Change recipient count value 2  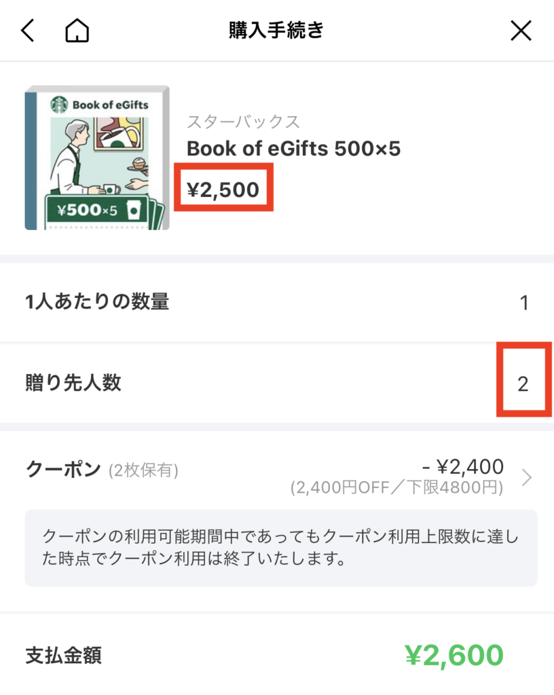pos(523,384)
